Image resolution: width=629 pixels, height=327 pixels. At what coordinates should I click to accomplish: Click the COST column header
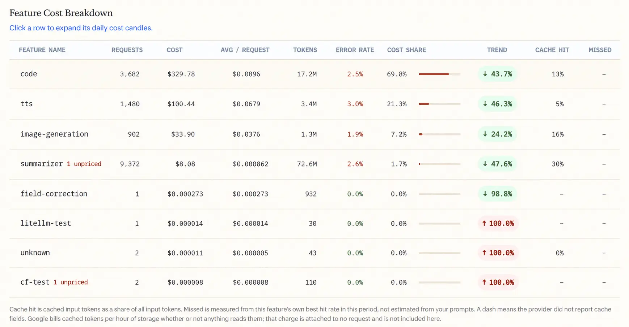174,50
